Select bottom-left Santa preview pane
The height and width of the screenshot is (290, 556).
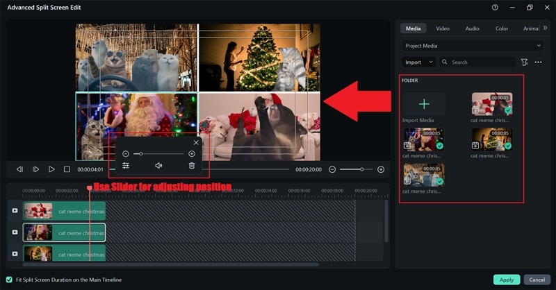tap(136, 126)
